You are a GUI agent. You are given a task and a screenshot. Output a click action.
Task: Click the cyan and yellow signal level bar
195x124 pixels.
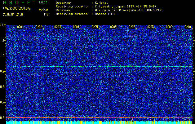(99, 122)
